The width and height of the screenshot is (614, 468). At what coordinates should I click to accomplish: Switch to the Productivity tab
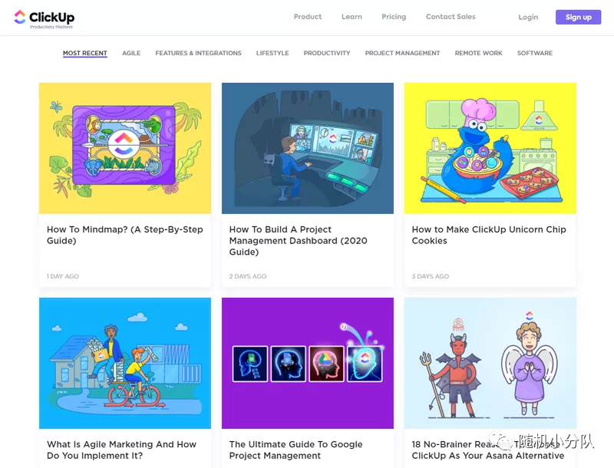tap(327, 54)
